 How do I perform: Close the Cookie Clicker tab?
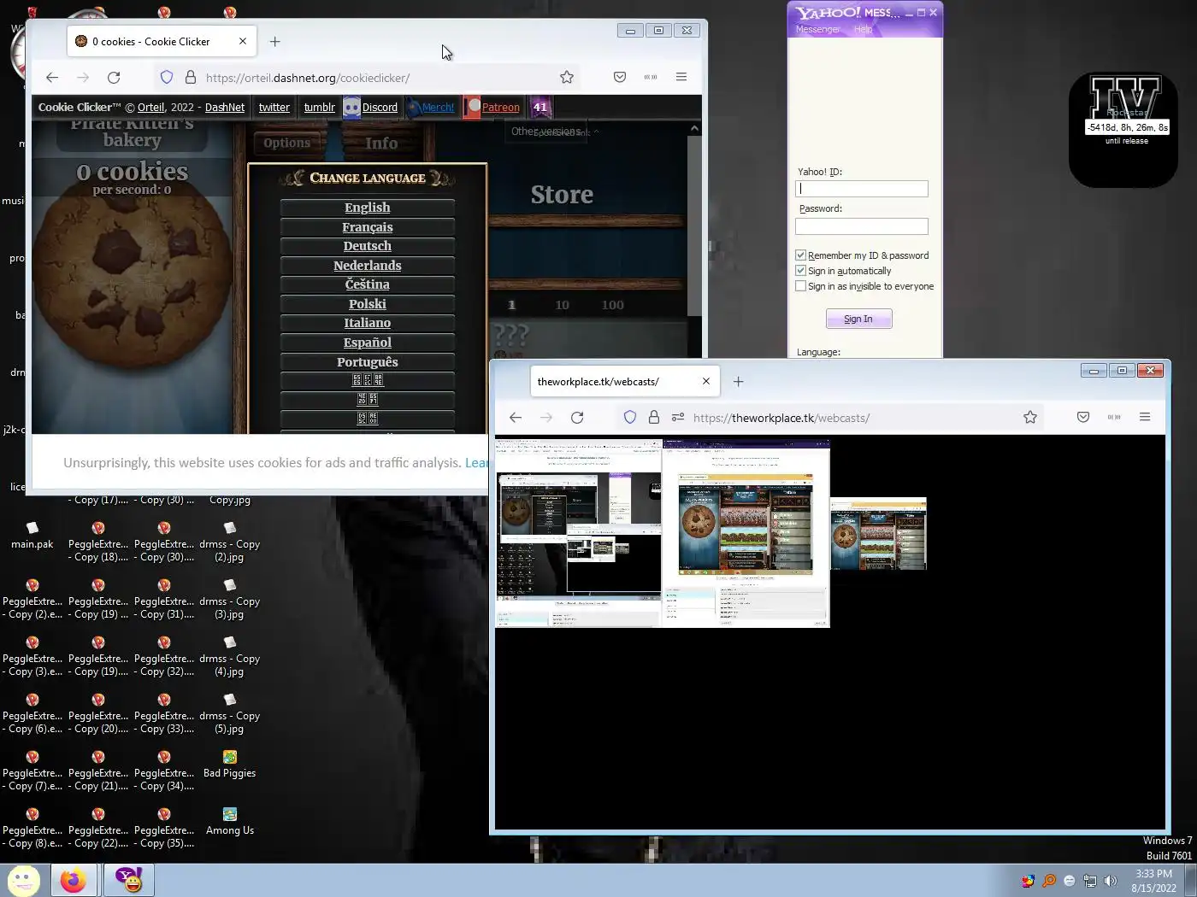coord(243,41)
